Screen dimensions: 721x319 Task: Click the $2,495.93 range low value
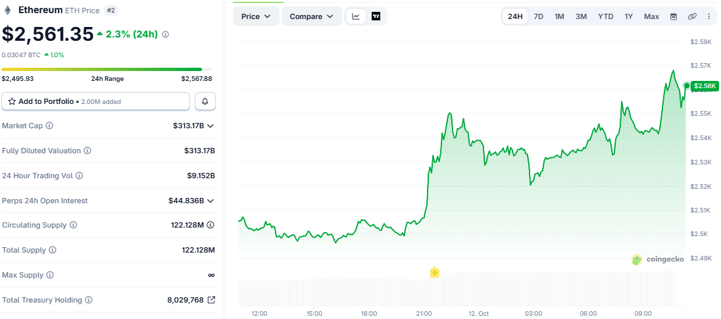point(18,79)
